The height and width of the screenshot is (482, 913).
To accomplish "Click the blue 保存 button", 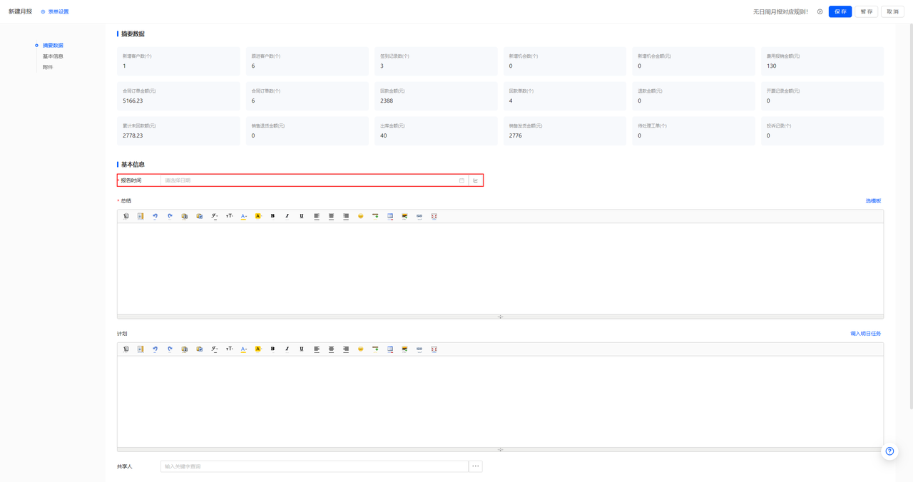I will [x=840, y=11].
